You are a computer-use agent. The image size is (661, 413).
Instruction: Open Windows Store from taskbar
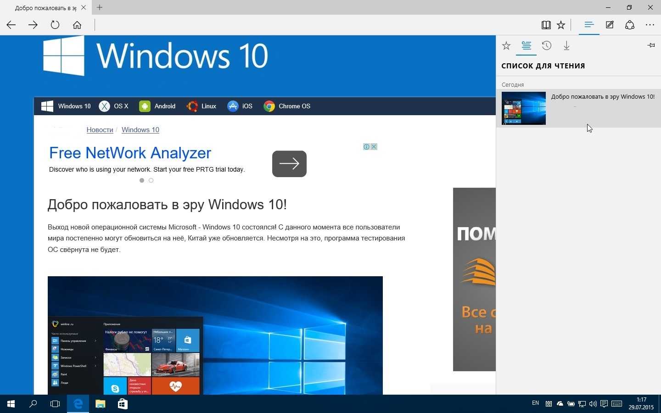coord(123,404)
